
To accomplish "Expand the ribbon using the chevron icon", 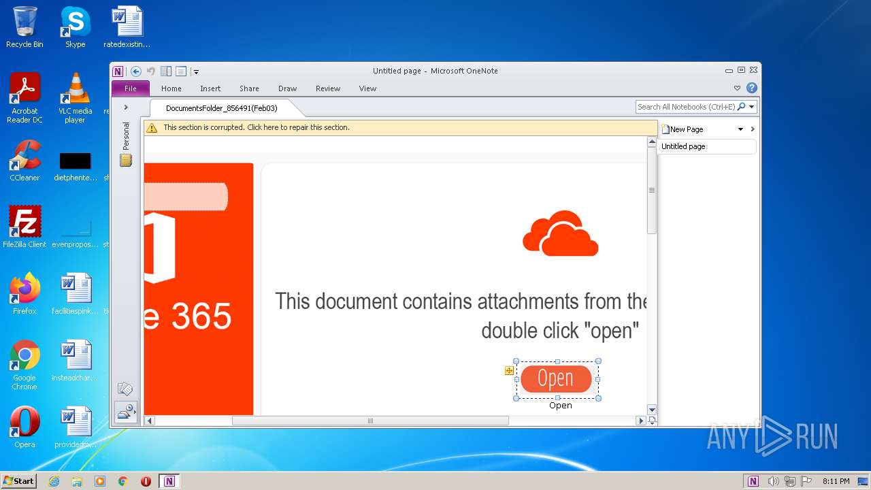I will (x=737, y=88).
